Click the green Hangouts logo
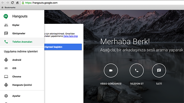Viewport: 184px width, 103px height. 6,16
